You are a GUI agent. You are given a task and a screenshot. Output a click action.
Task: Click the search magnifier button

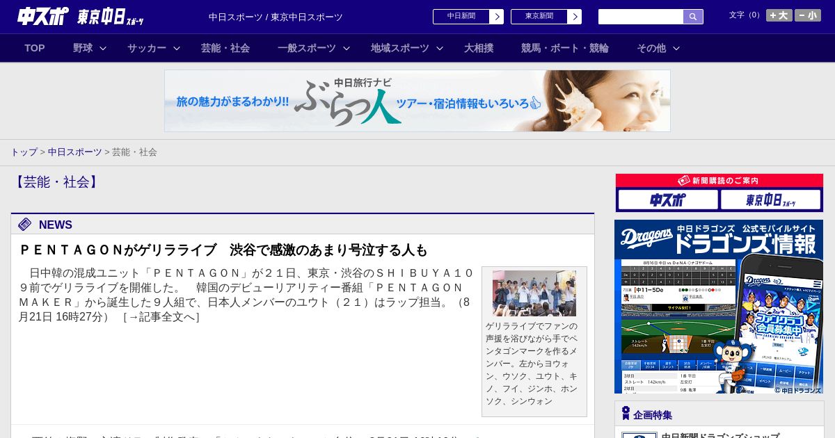click(693, 17)
